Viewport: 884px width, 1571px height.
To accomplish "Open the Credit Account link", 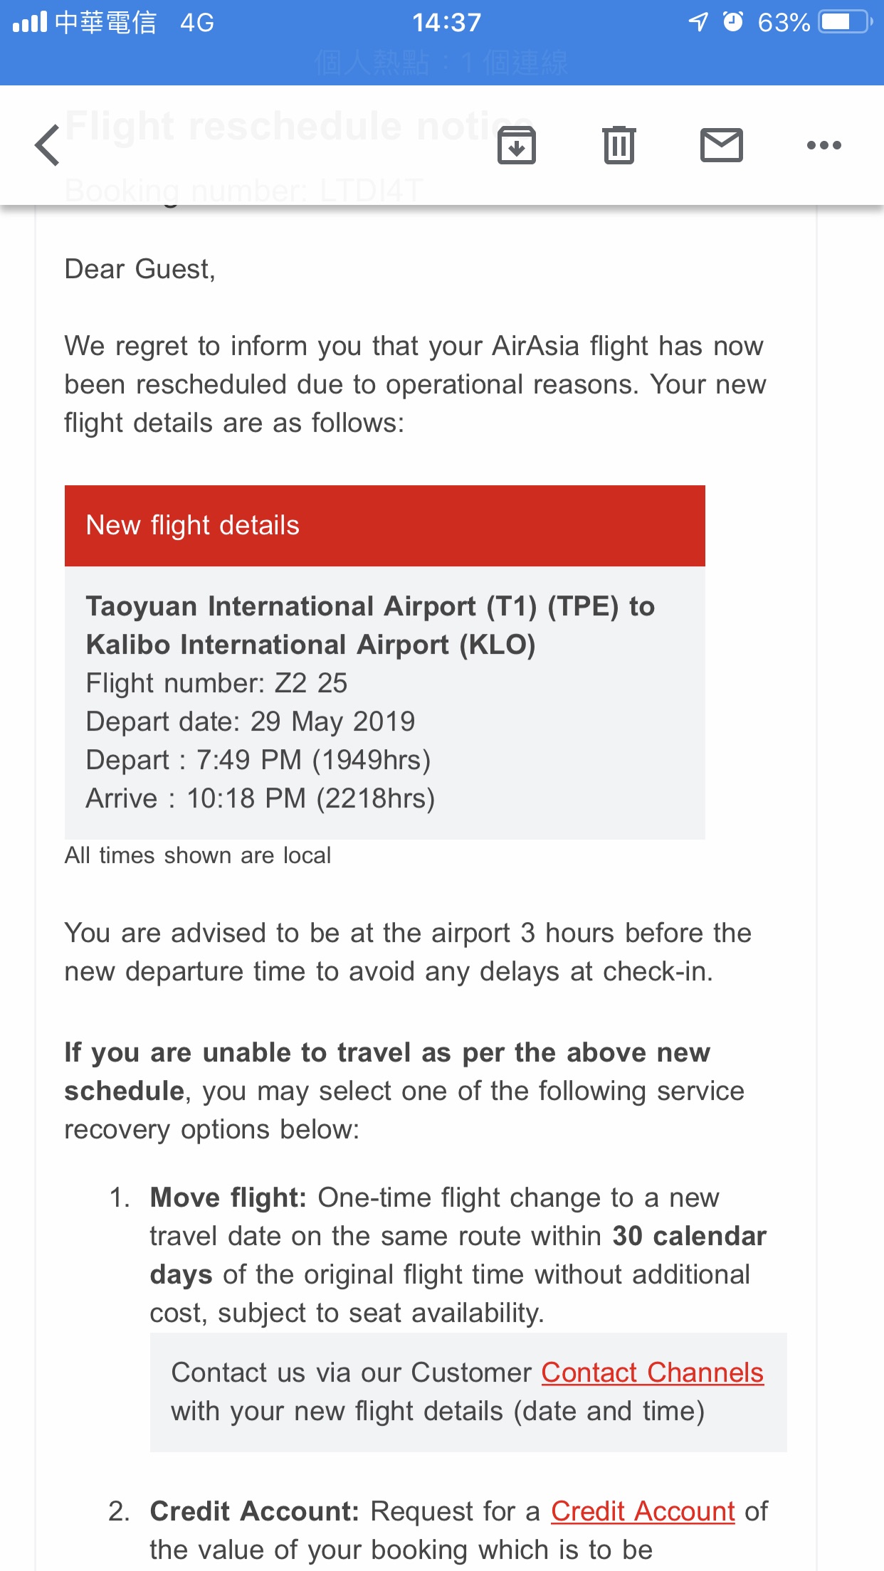I will pos(643,1511).
